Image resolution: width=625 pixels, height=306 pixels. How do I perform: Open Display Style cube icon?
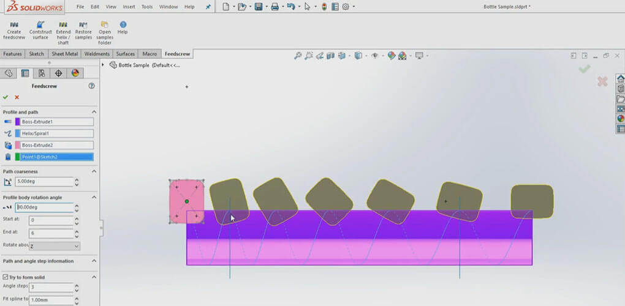pos(358,56)
